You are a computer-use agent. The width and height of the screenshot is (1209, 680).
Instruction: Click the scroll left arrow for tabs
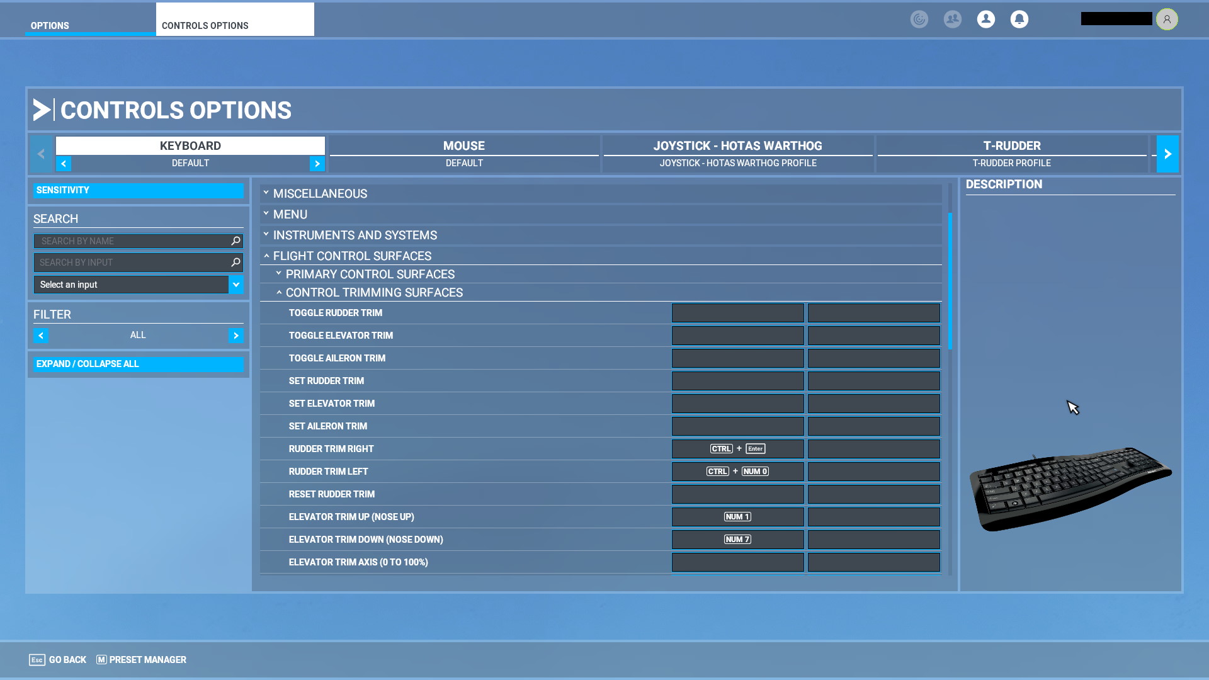click(x=41, y=154)
